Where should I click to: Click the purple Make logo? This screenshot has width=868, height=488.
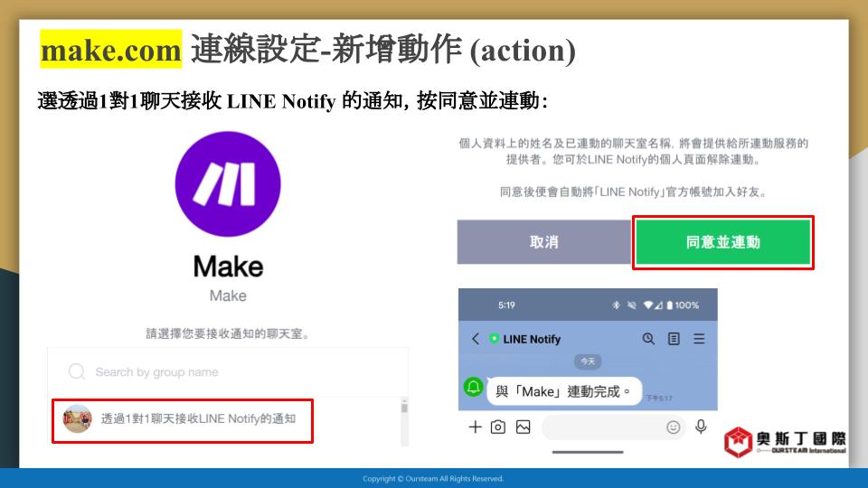[228, 183]
